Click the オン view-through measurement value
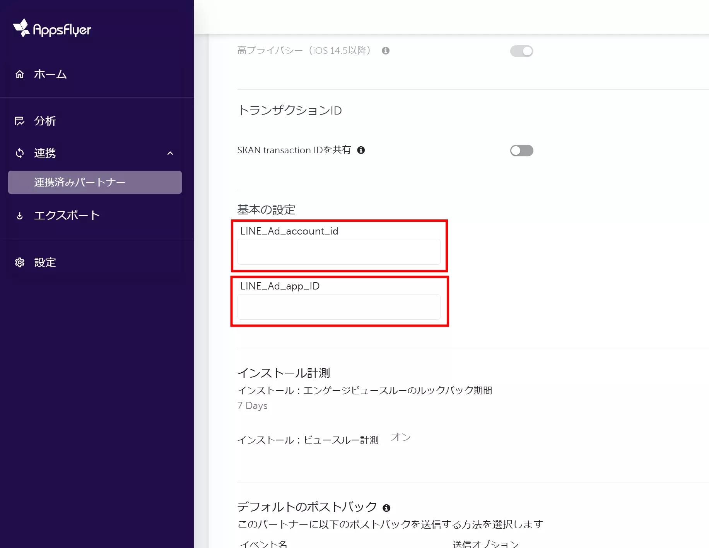 (401, 437)
